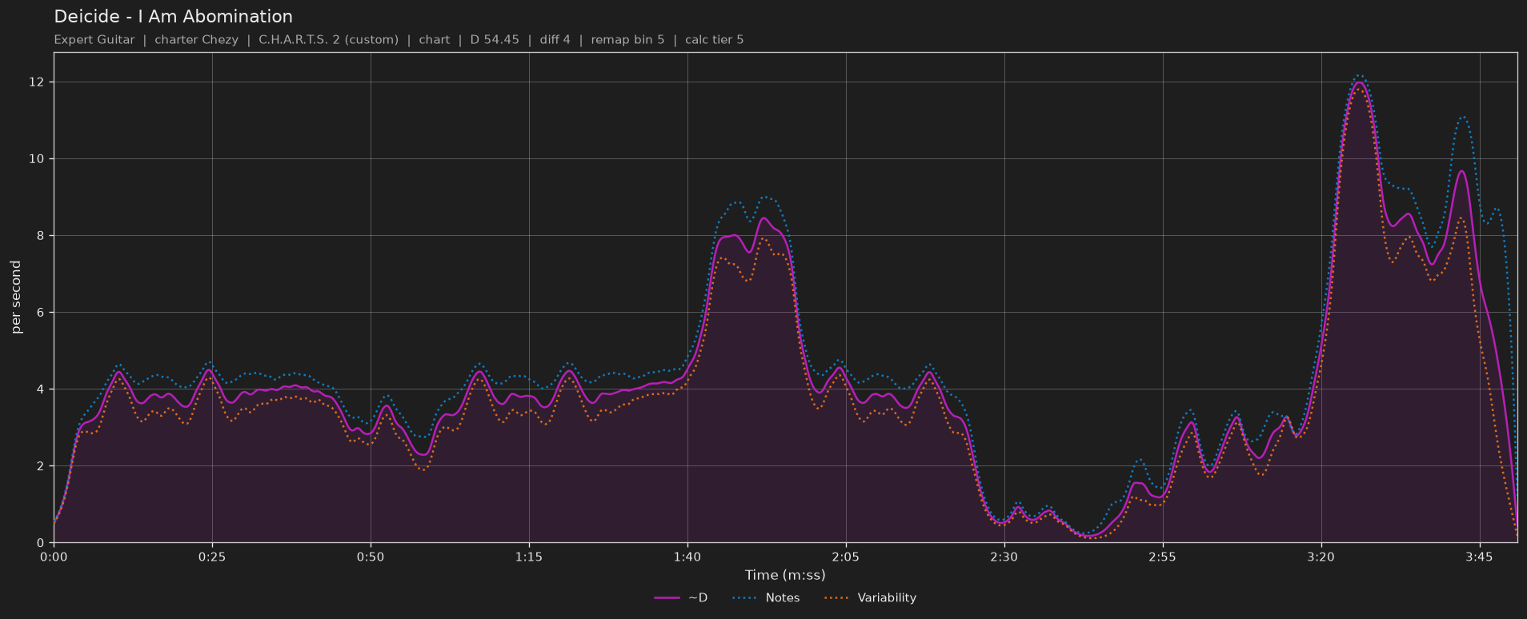The height and width of the screenshot is (619, 1527).
Task: Click the mid-song peak near 1:52
Action: click(x=763, y=218)
